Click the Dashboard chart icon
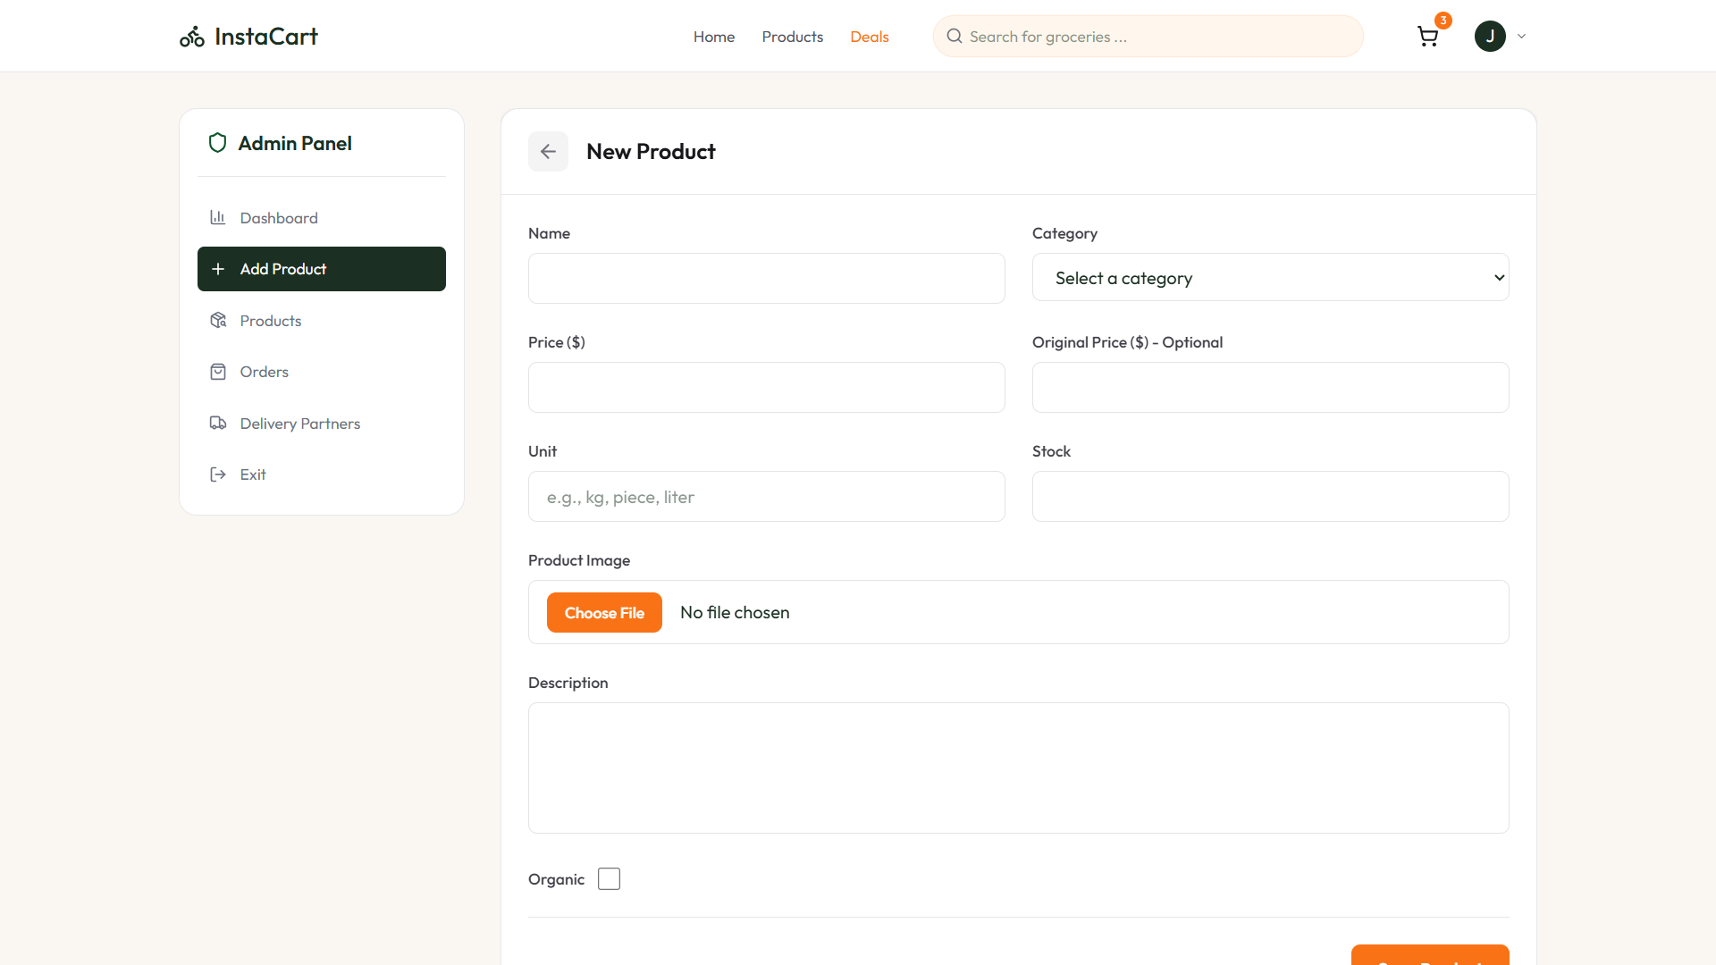Viewport: 1716px width, 965px height. [x=217, y=217]
